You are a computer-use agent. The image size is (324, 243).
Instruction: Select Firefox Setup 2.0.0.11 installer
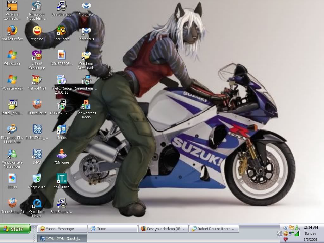point(61,85)
